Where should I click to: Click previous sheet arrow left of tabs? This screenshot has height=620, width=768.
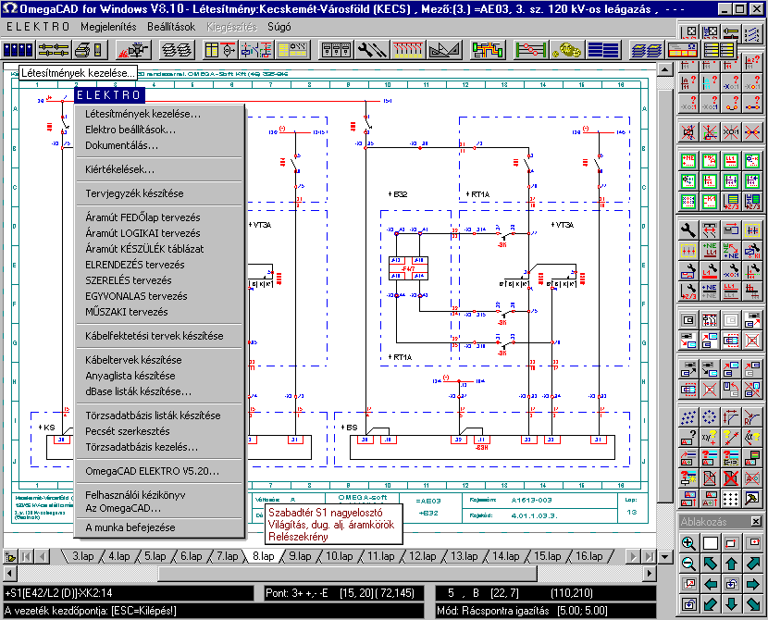point(43,557)
